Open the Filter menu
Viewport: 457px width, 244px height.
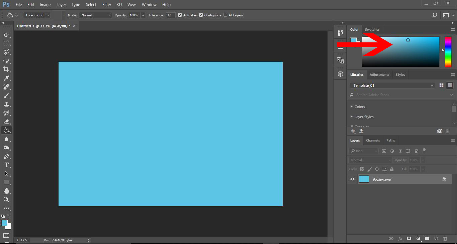point(107,5)
